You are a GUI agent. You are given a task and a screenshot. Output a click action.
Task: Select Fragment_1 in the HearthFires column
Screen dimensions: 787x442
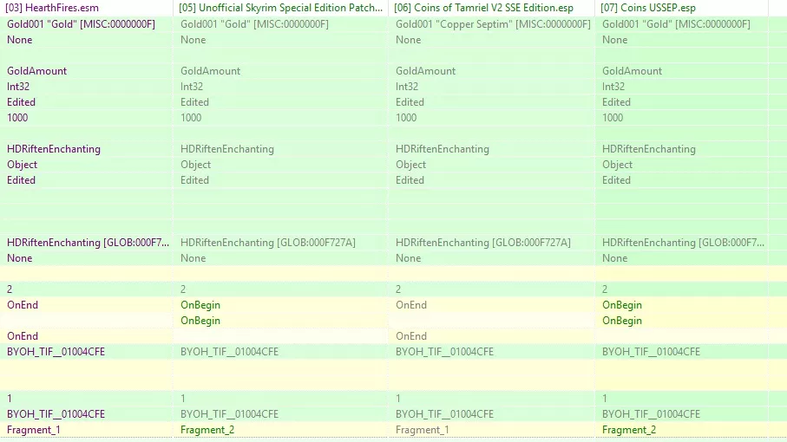(33, 430)
